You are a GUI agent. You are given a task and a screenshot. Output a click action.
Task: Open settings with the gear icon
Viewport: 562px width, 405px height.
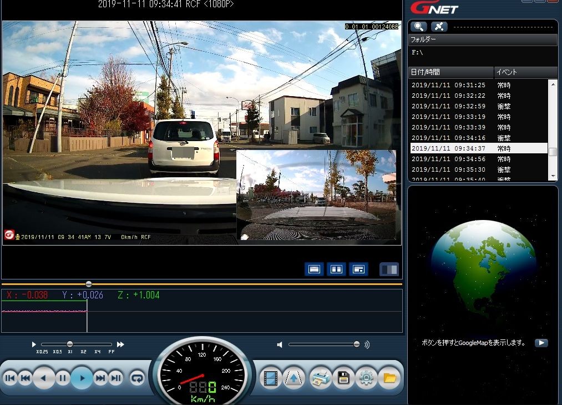point(366,378)
